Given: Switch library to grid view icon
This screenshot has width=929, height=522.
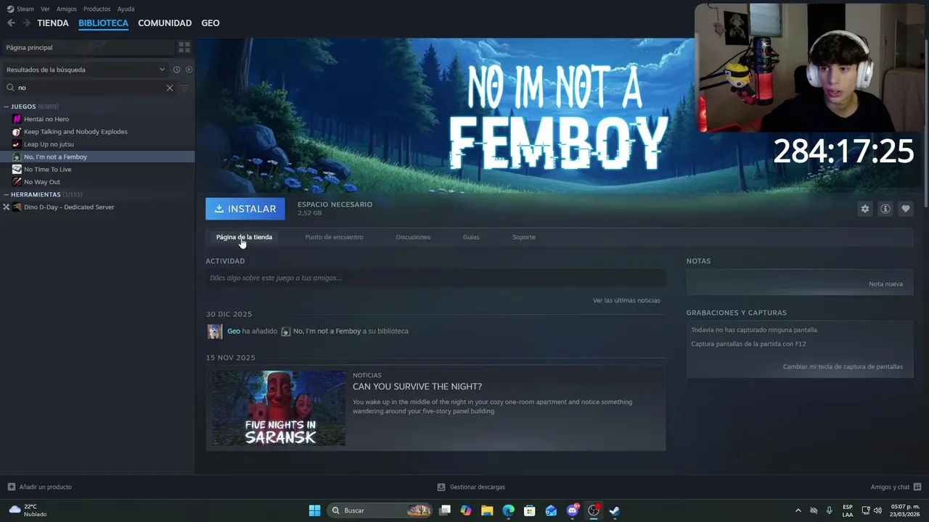Looking at the screenshot, I should (x=184, y=47).
